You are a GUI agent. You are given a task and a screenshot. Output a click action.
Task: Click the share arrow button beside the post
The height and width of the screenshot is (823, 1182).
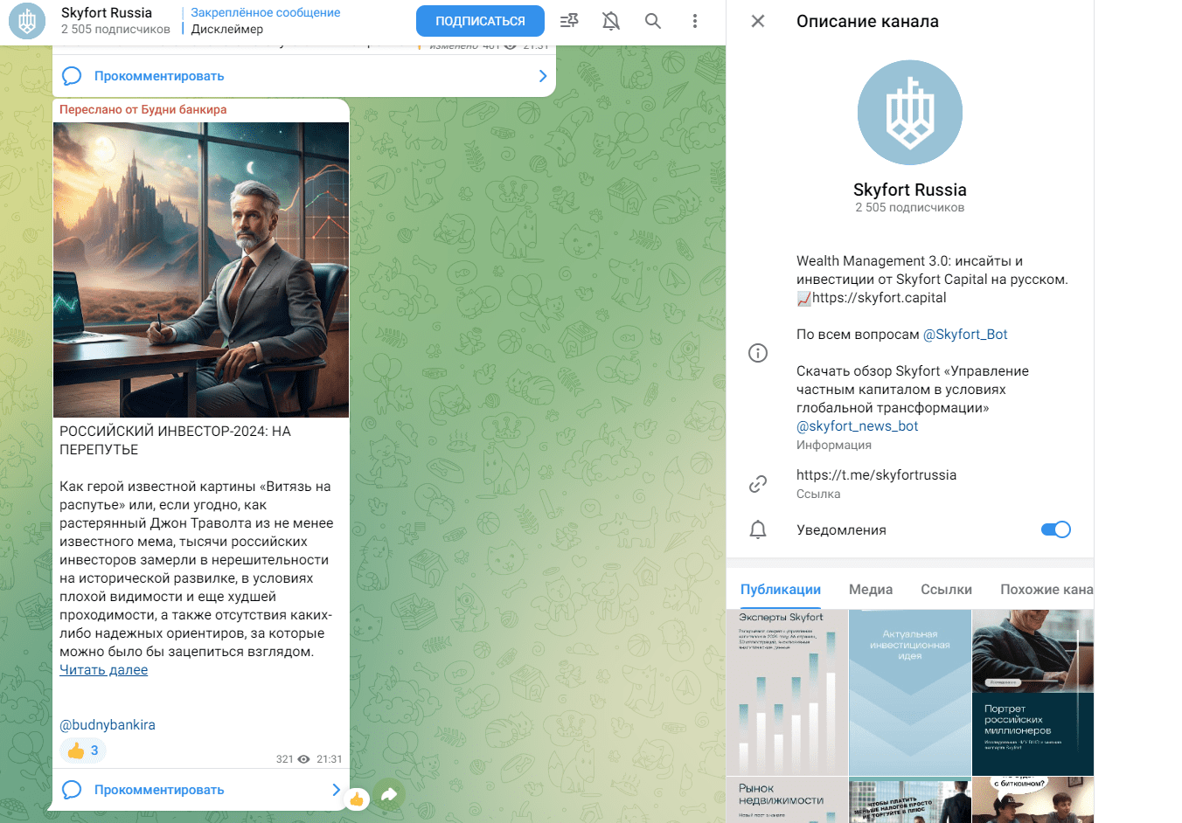pos(389,794)
